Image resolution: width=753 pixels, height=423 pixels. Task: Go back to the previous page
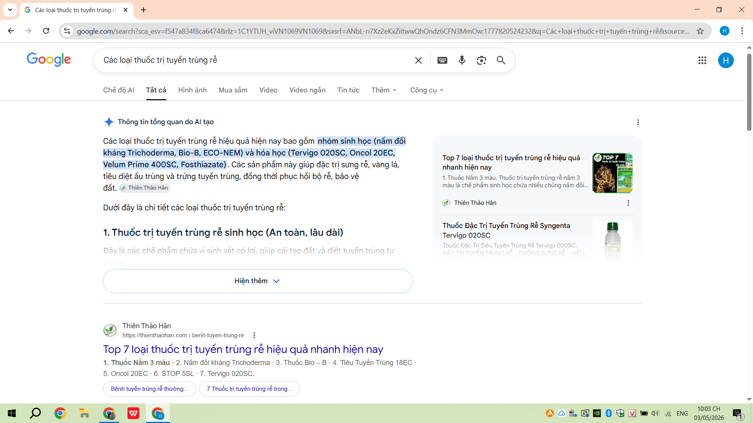coord(11,31)
